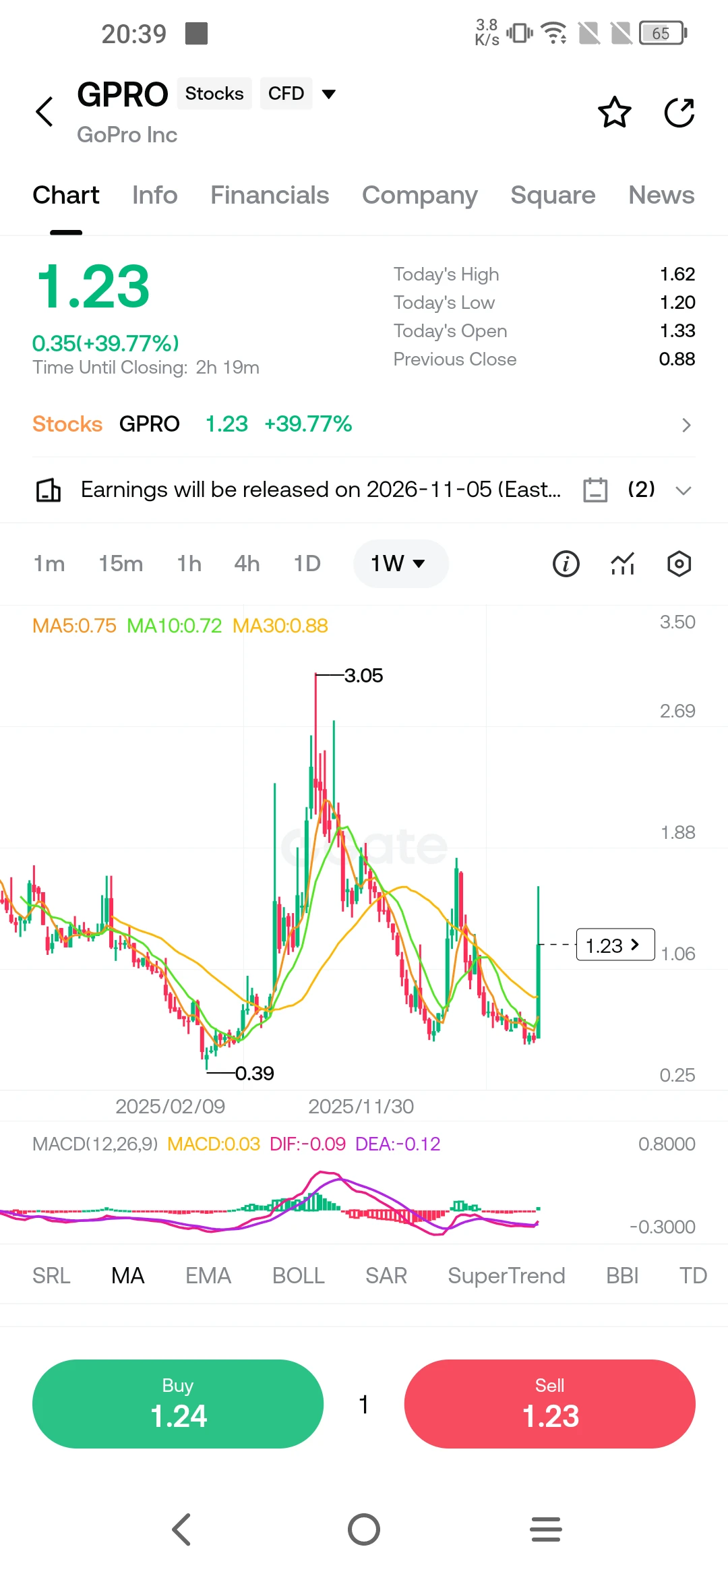
Task: Expand the earnings events chevron
Action: pos(684,490)
